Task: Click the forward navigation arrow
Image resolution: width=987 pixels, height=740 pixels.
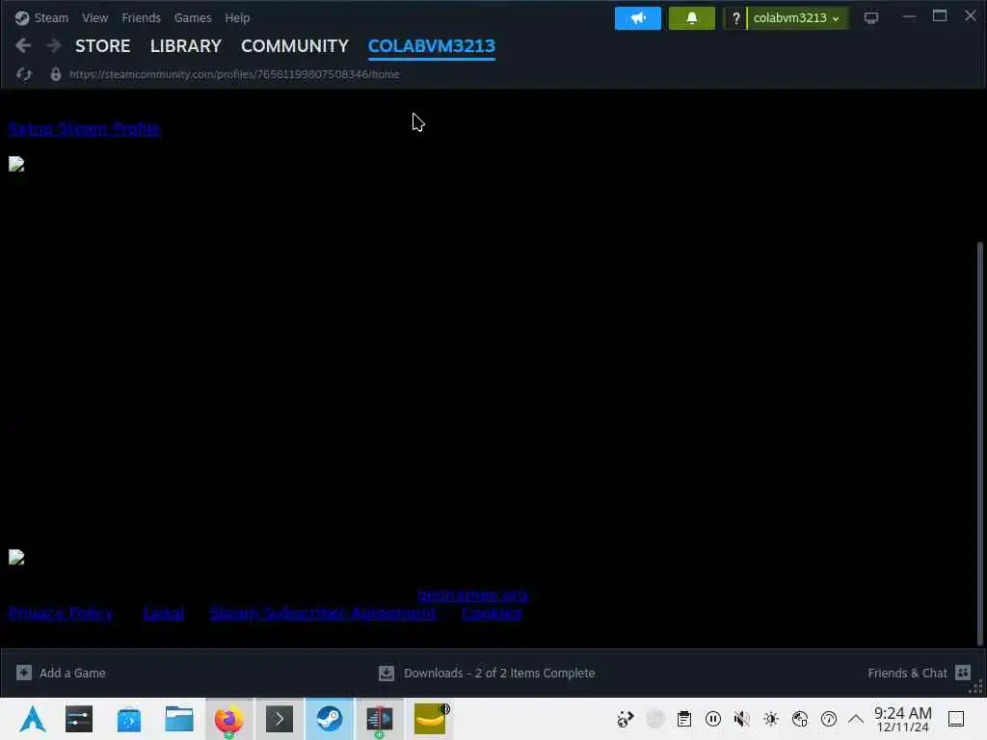Action: (54, 45)
